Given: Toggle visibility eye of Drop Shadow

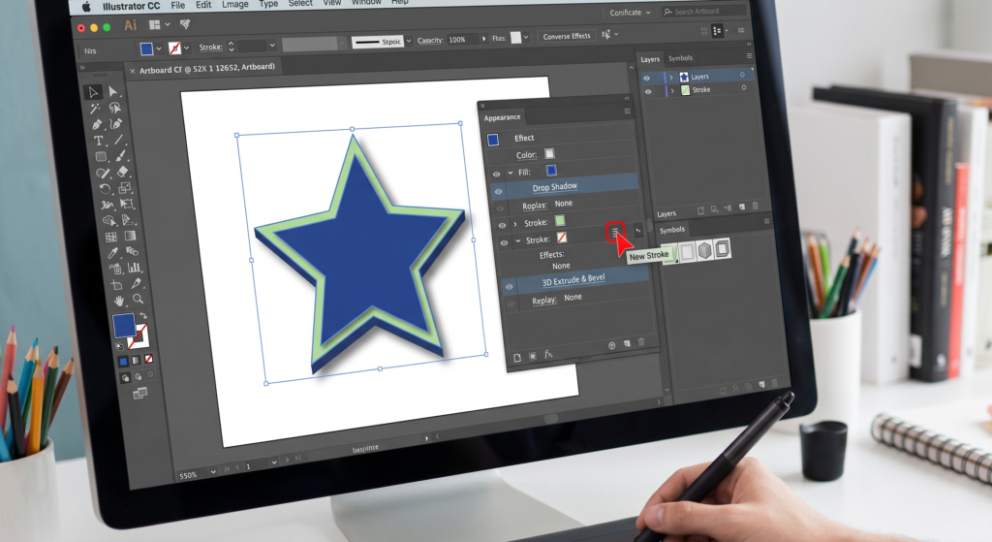Looking at the screenshot, I should point(499,191).
